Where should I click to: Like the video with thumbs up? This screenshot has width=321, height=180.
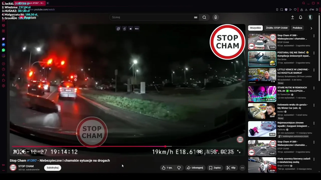click(x=167, y=168)
